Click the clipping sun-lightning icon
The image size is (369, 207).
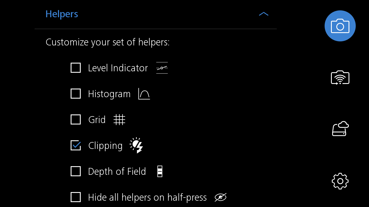tap(136, 145)
